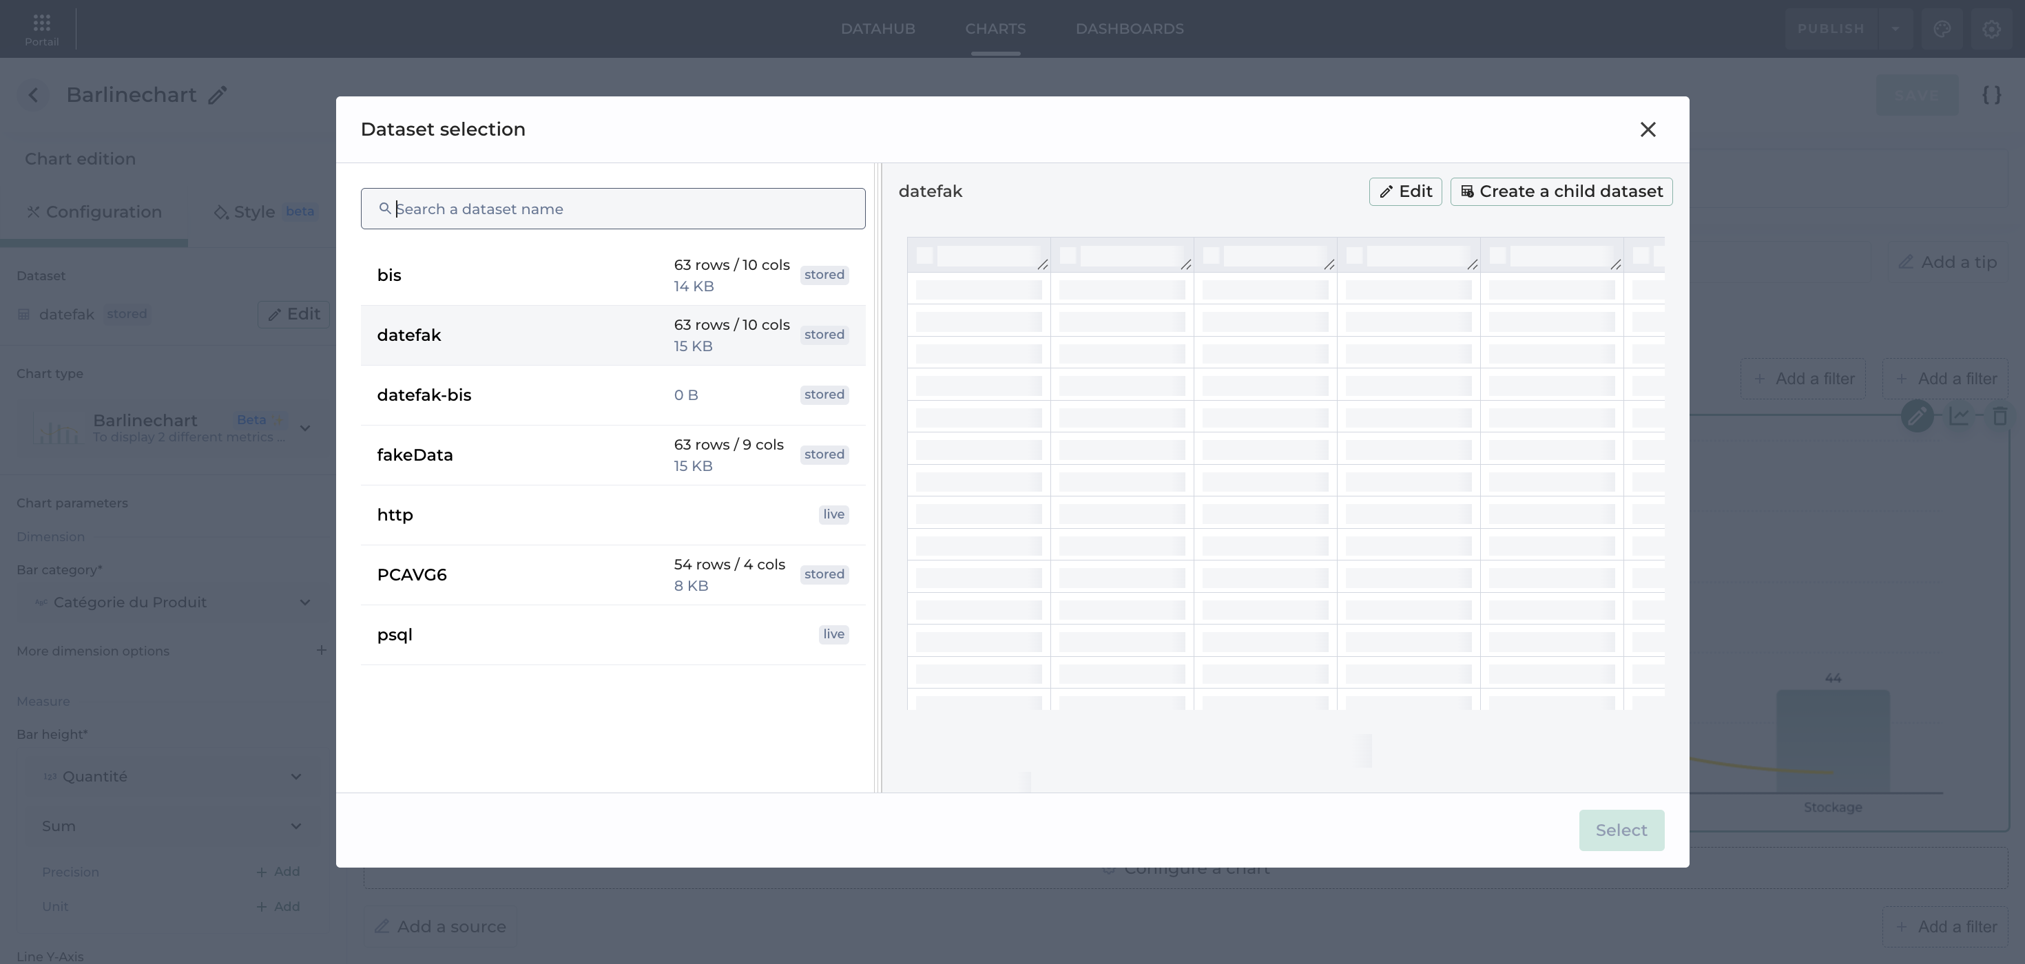Image resolution: width=2025 pixels, height=964 pixels.
Task: Select the datefak-bis dataset row
Action: click(613, 395)
